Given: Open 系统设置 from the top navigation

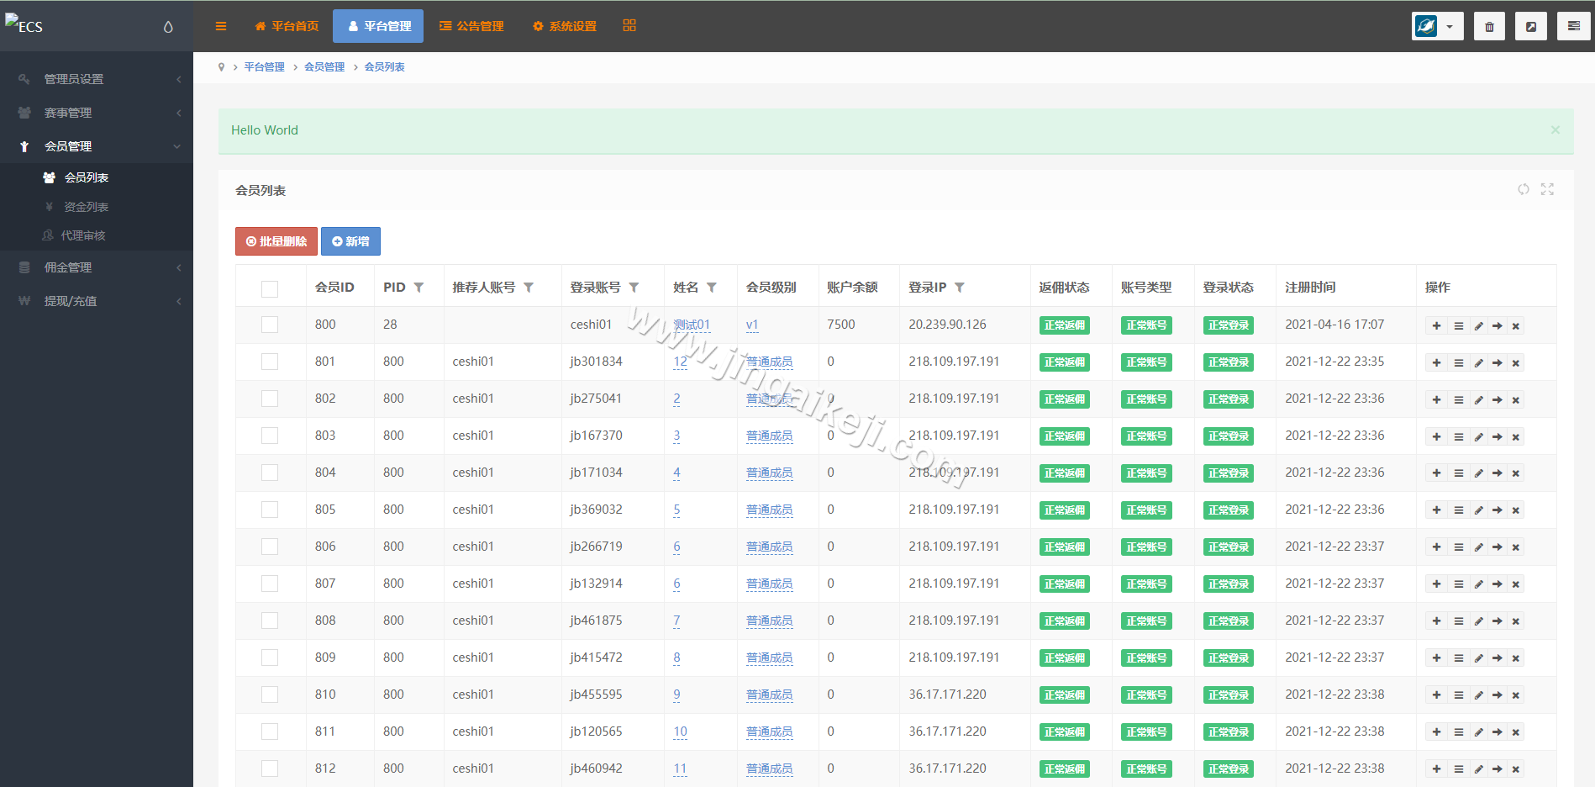Looking at the screenshot, I should (x=563, y=26).
